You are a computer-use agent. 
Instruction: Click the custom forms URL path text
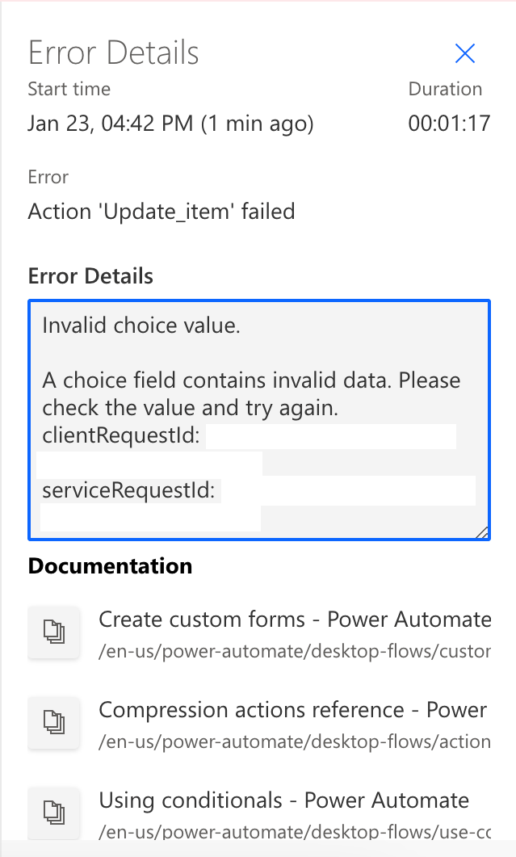click(295, 652)
